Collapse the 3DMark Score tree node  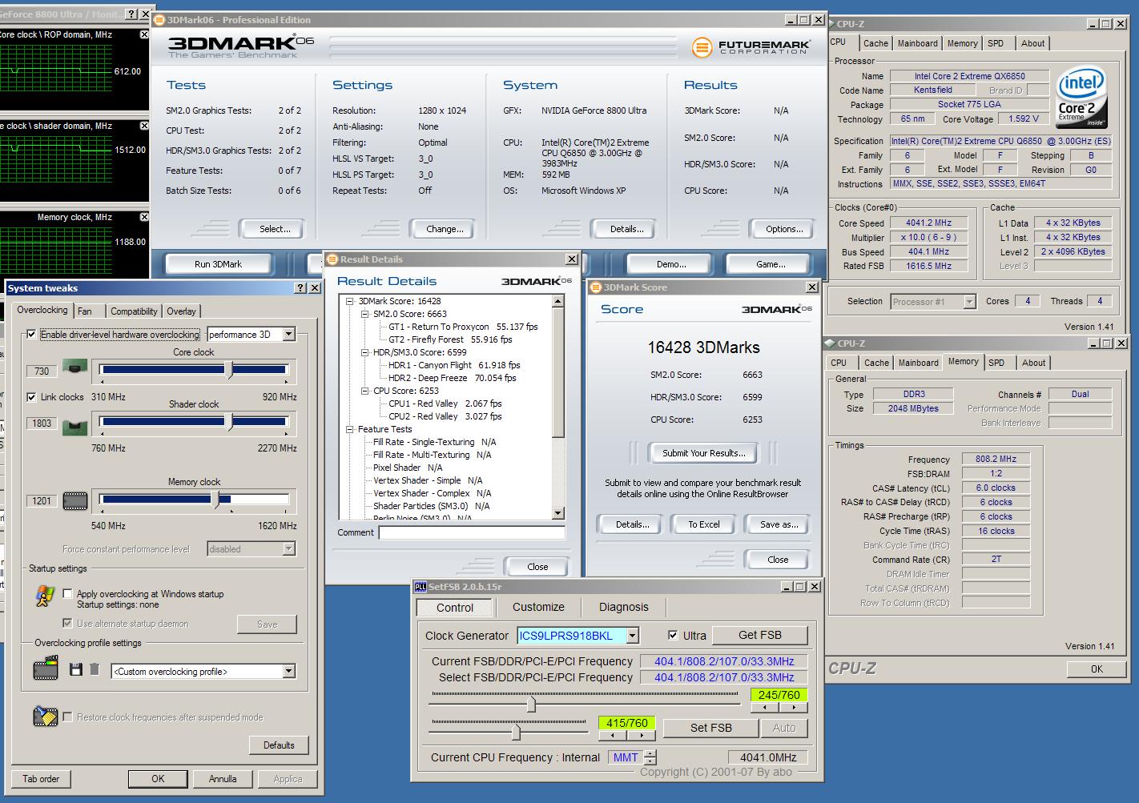click(x=350, y=301)
